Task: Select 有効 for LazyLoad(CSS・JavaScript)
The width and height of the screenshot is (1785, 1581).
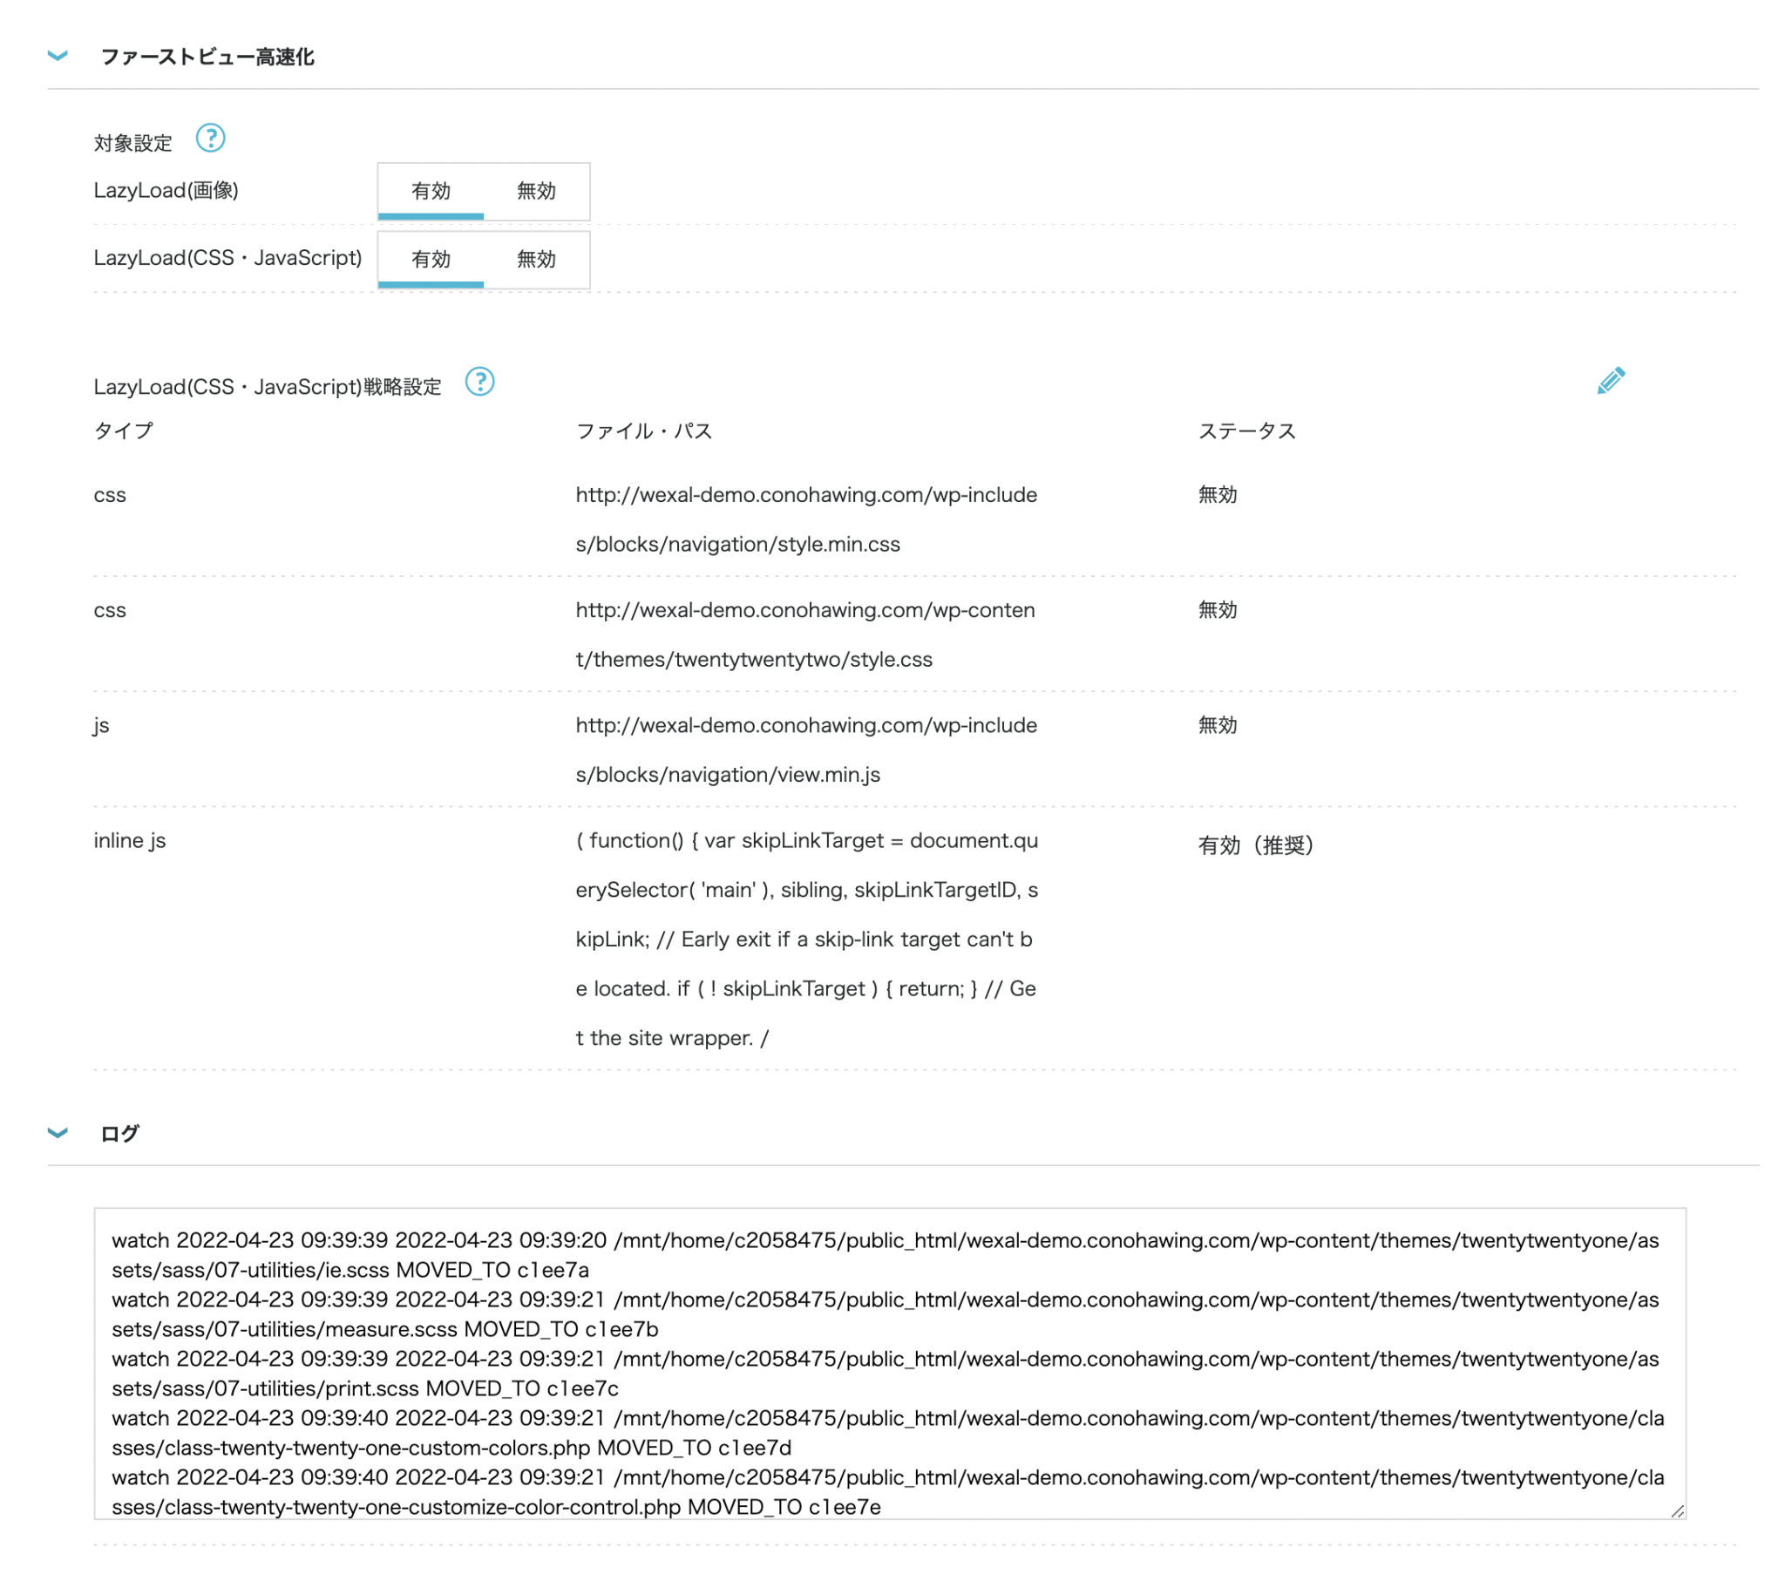Action: [431, 259]
